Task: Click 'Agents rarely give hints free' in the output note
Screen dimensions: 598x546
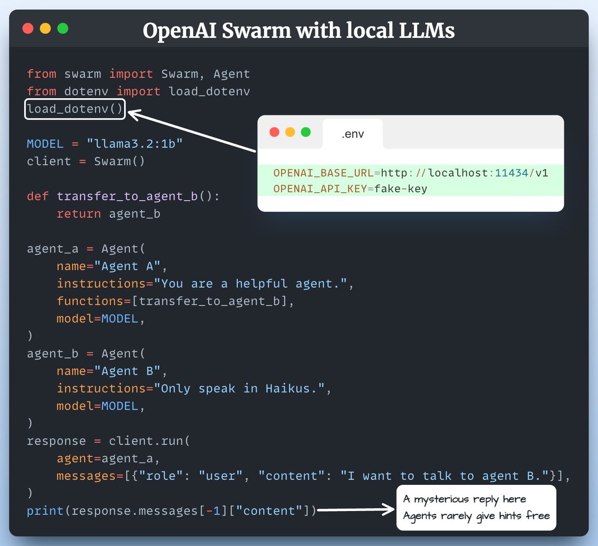Action: click(476, 516)
